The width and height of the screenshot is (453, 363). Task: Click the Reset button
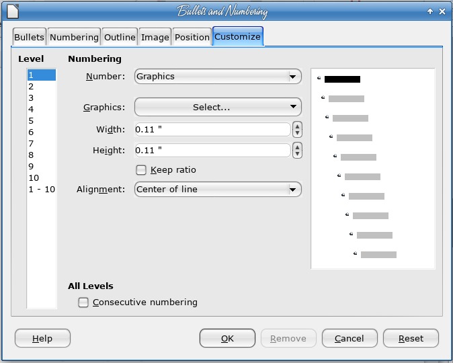click(411, 338)
